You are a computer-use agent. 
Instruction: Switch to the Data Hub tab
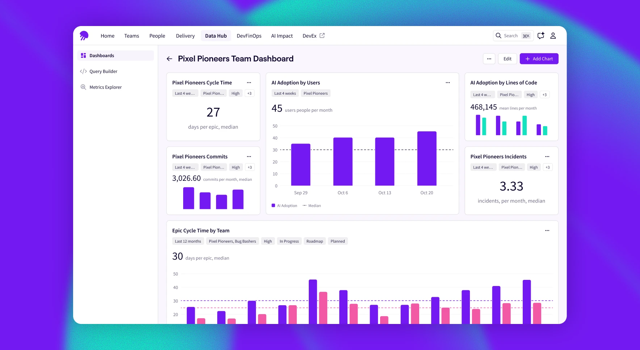click(x=216, y=35)
